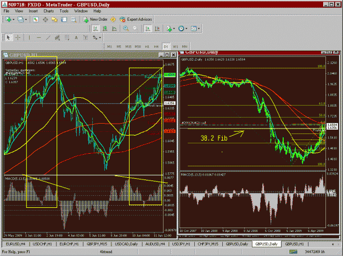The height and width of the screenshot is (256, 343).
Task: Open the View menu
Action: [x=19, y=11]
